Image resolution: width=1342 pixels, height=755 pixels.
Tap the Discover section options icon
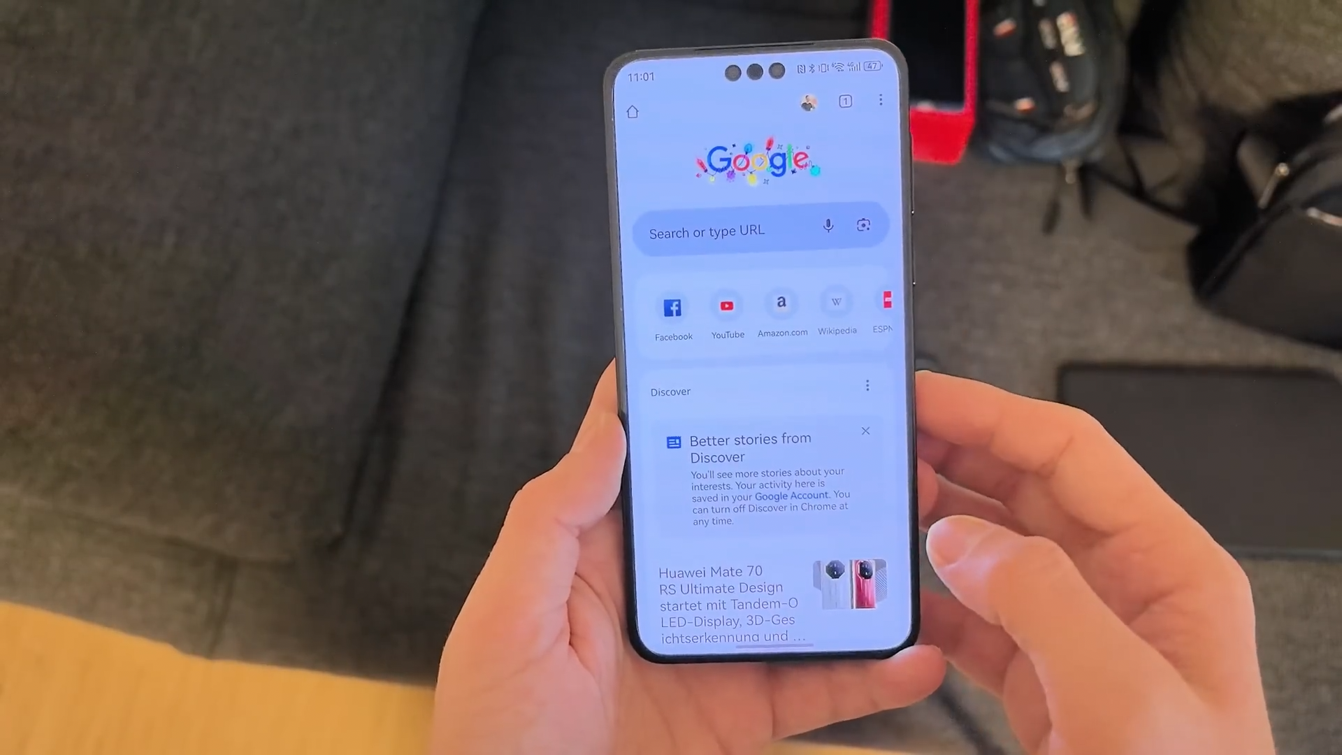(867, 385)
